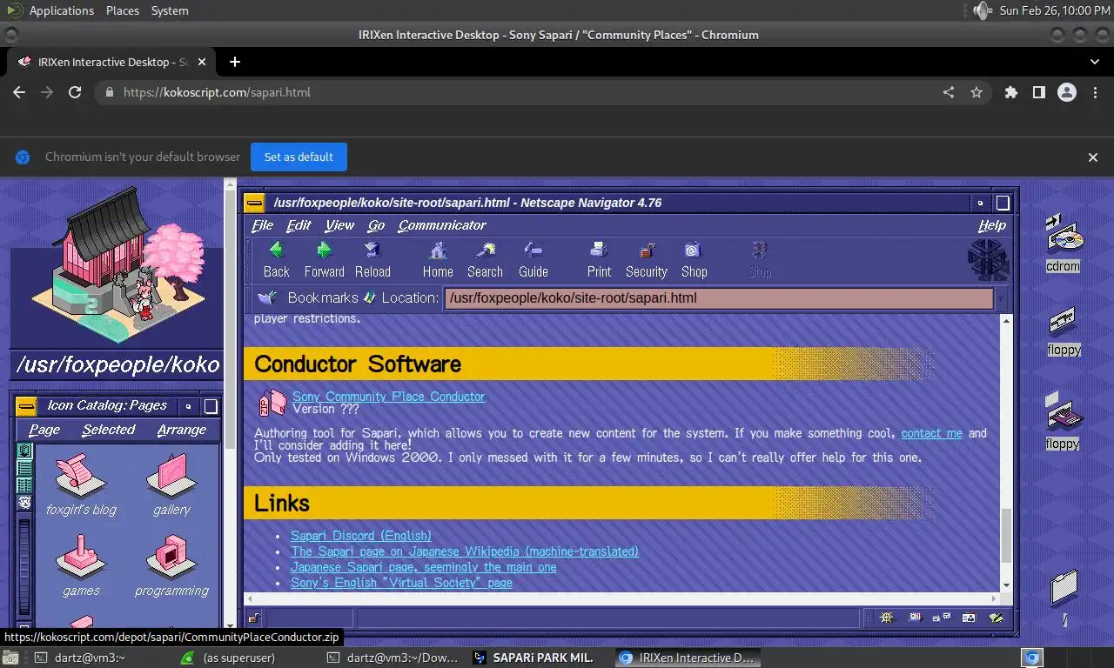The width and height of the screenshot is (1114, 668).
Task: Click the volume speaker icon in panel
Action: [x=982, y=10]
